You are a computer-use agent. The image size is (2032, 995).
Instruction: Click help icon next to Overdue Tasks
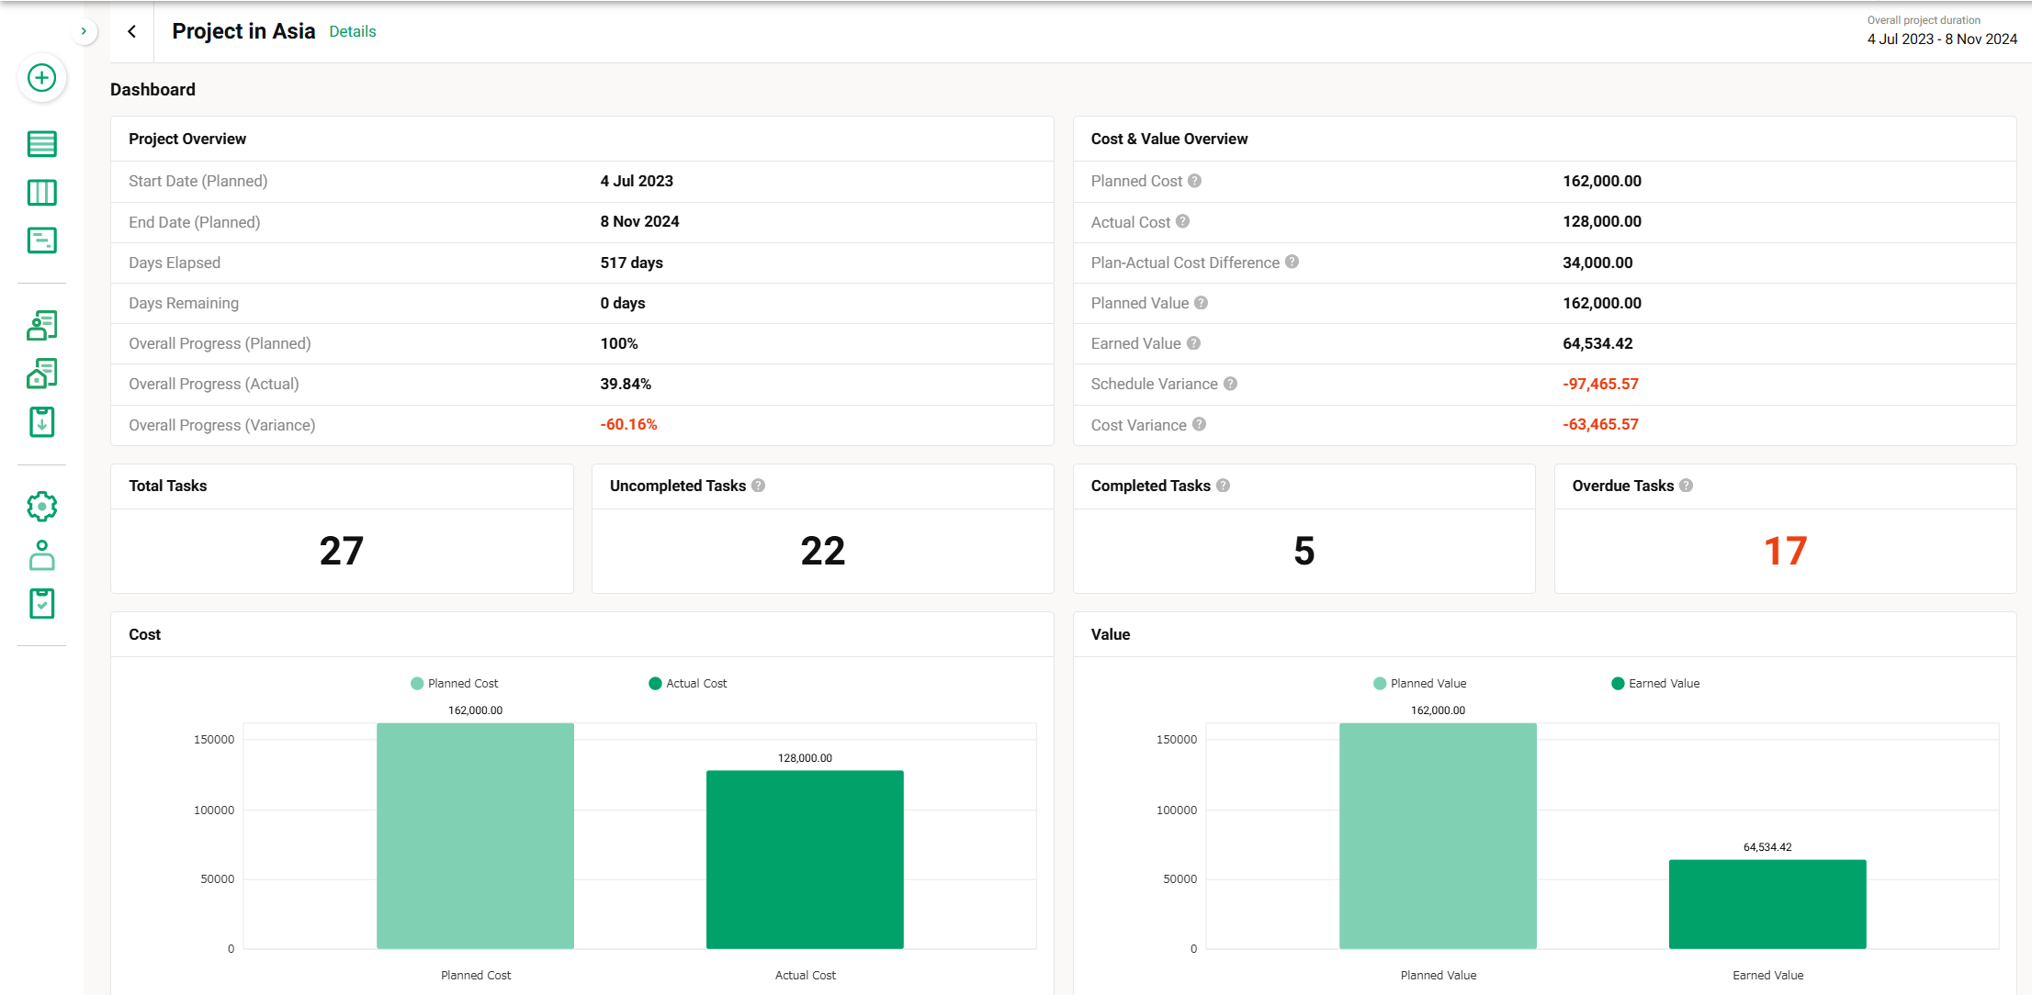point(1686,486)
